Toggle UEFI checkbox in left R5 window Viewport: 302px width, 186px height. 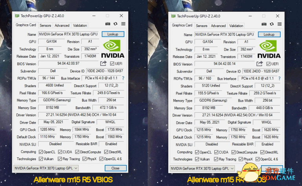pyautogui.click(x=112, y=64)
